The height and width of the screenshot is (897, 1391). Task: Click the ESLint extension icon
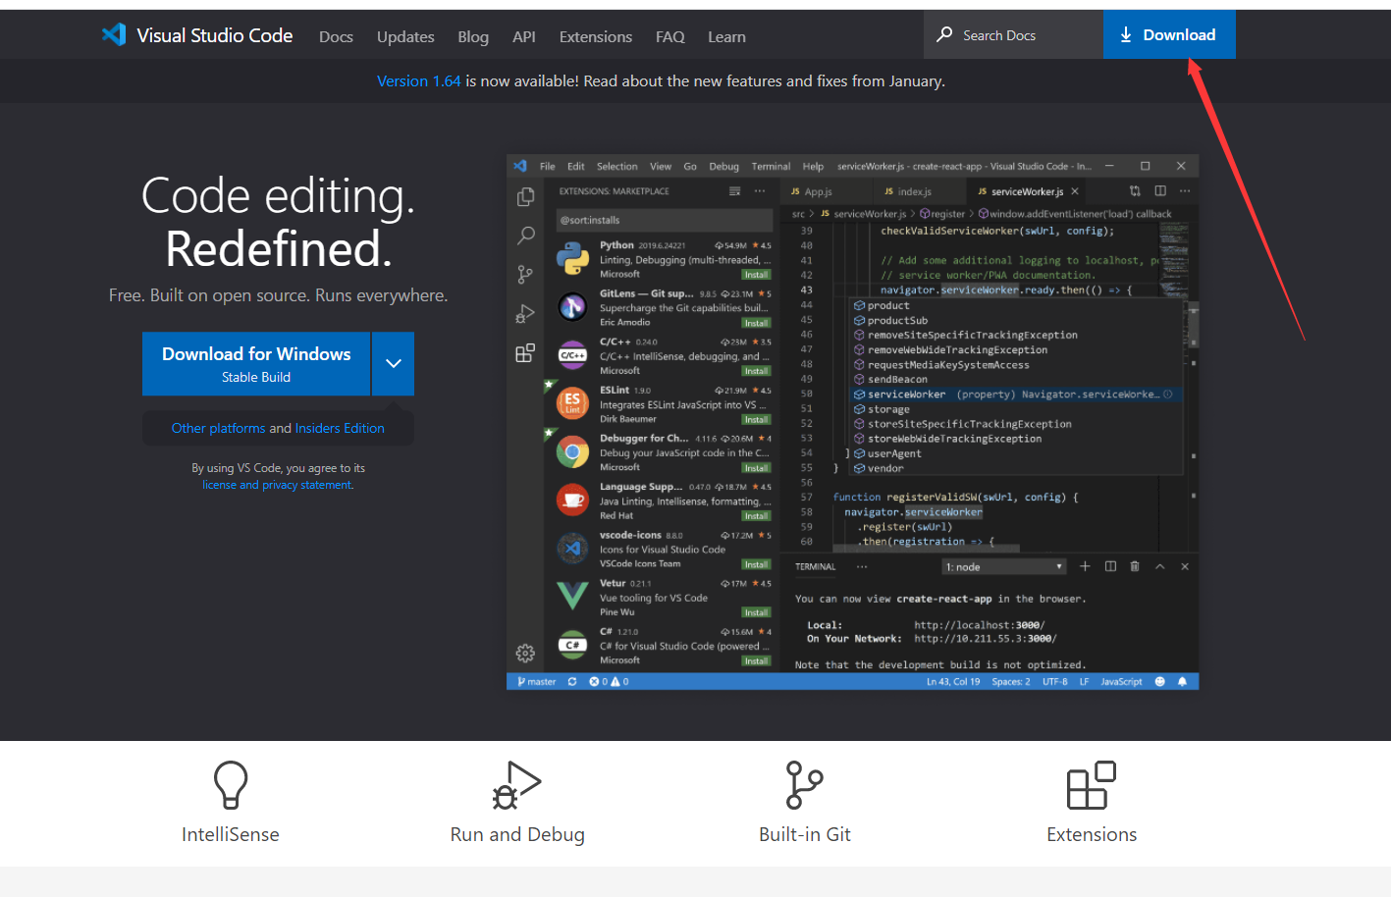tap(572, 403)
